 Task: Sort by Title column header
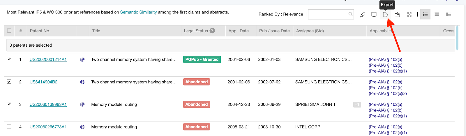point(96,31)
